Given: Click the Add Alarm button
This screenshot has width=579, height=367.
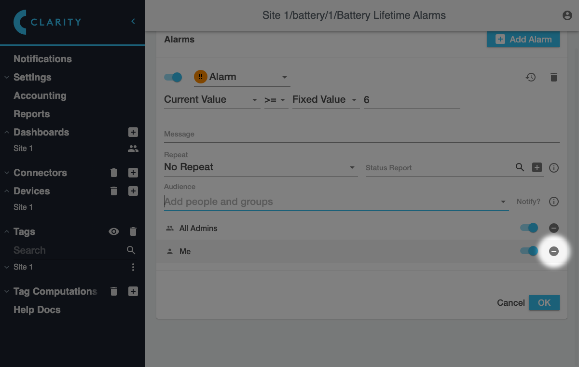Looking at the screenshot, I should pos(523,40).
